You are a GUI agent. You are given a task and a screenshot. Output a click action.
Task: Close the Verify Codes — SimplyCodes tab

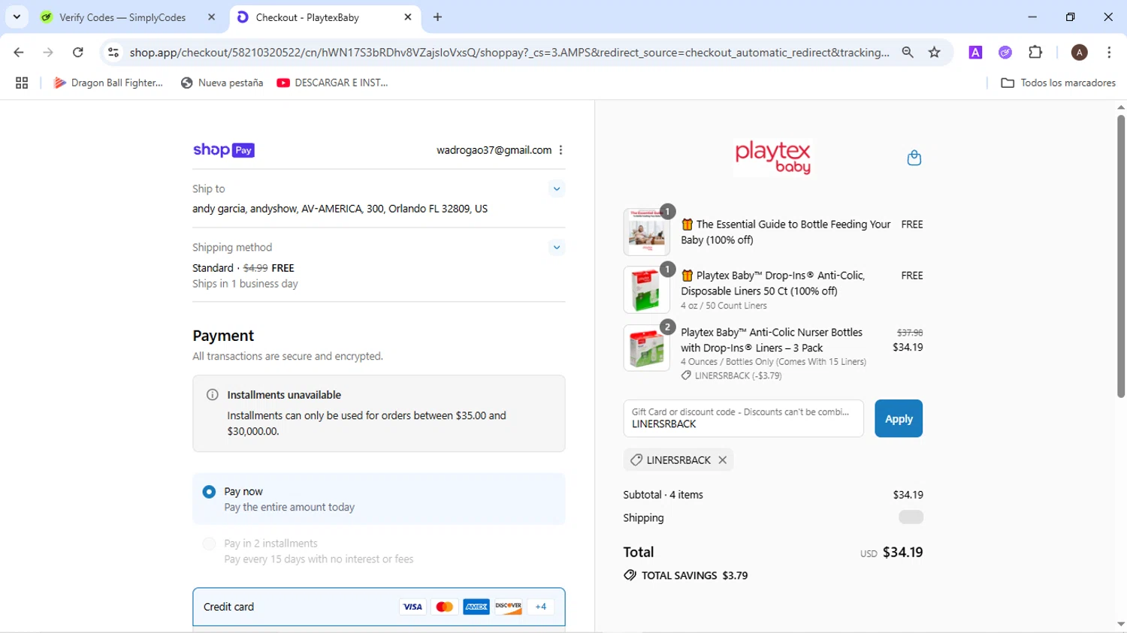pyautogui.click(x=211, y=17)
